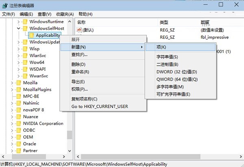This screenshot has height=167, width=244.
Task: Click the MozillaPlugins folder icon
Action: [x=19, y=90]
